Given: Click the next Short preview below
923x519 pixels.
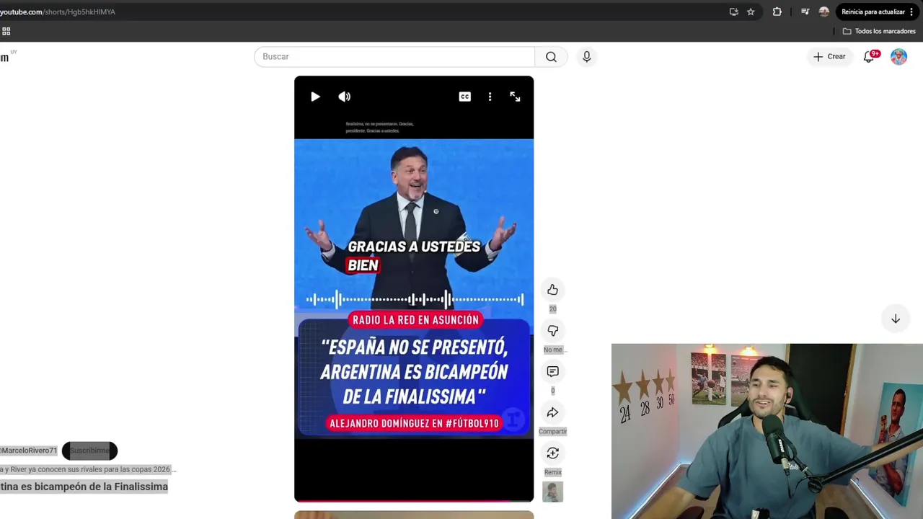Looking at the screenshot, I should point(414,515).
